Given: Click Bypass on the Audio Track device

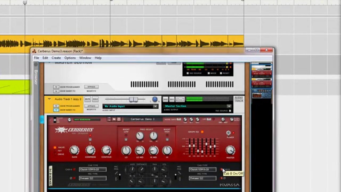Looking at the screenshot, I should [91, 106].
